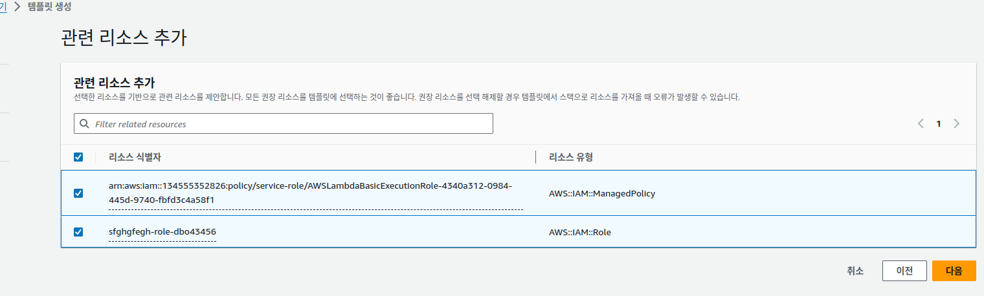Select page 1 in the pagination
984x296 pixels.
tap(938, 124)
